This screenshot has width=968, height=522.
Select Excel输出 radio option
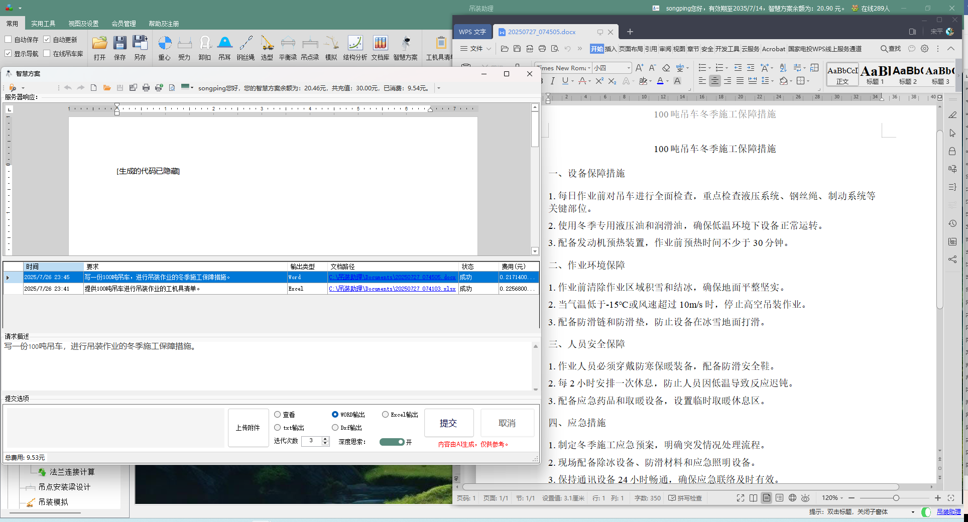pyautogui.click(x=385, y=415)
